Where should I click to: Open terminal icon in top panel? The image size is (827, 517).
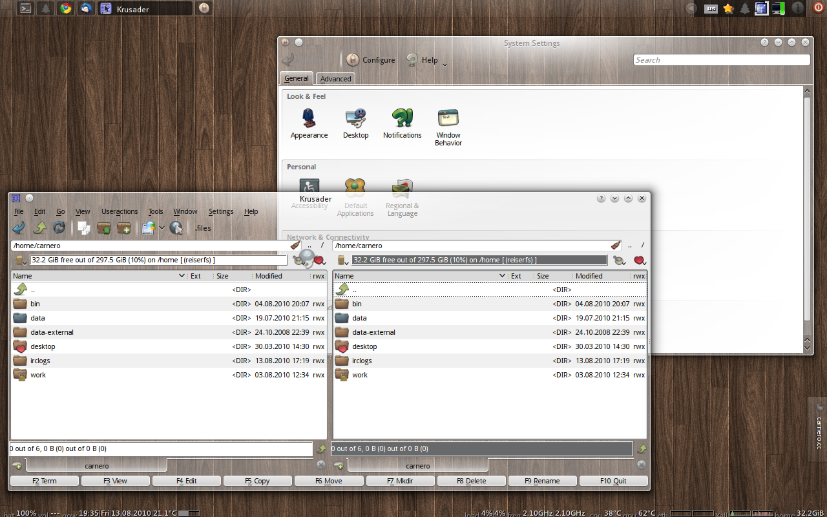tap(25, 8)
